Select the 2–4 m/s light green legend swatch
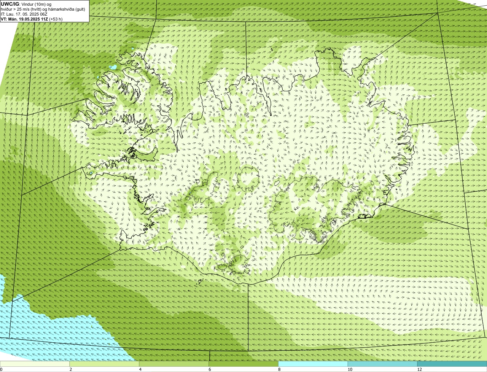The height and width of the screenshot is (372, 487). [x=105, y=364]
